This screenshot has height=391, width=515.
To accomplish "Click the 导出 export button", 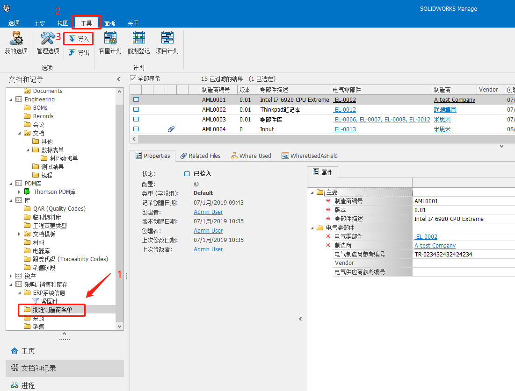I will [x=79, y=53].
